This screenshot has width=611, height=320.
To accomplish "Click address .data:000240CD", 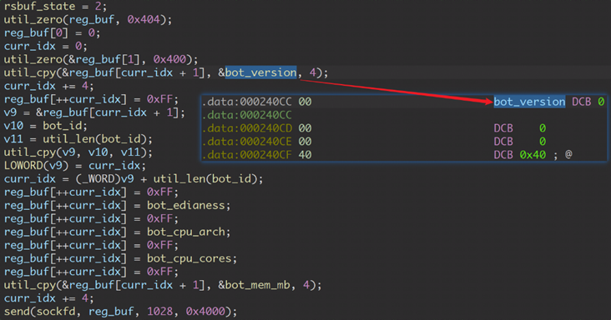I will pos(247,128).
